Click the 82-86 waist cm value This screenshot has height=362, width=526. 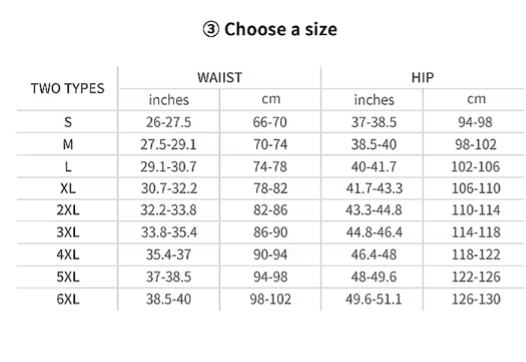[270, 211]
